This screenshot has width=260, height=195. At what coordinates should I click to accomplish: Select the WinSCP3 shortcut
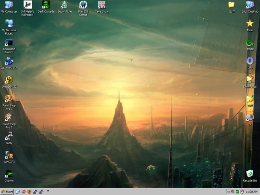click(9, 157)
